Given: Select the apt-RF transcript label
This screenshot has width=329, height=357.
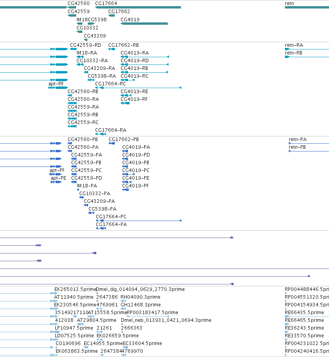Looking at the screenshot, I should (x=56, y=84).
